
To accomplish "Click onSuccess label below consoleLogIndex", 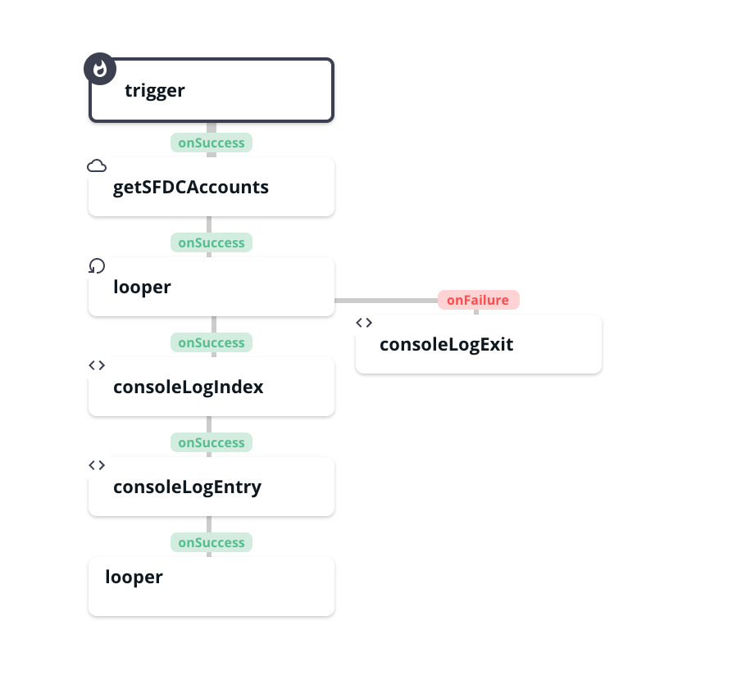I will [x=212, y=442].
